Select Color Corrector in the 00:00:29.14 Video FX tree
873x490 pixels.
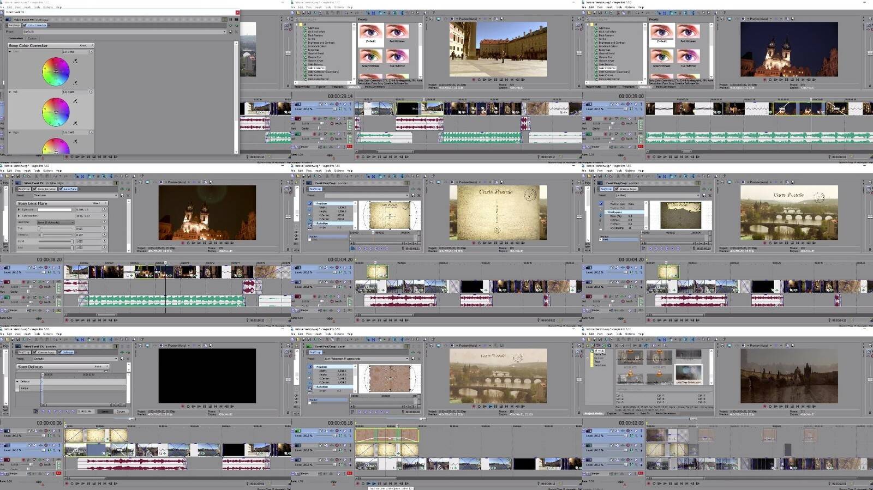point(317,68)
